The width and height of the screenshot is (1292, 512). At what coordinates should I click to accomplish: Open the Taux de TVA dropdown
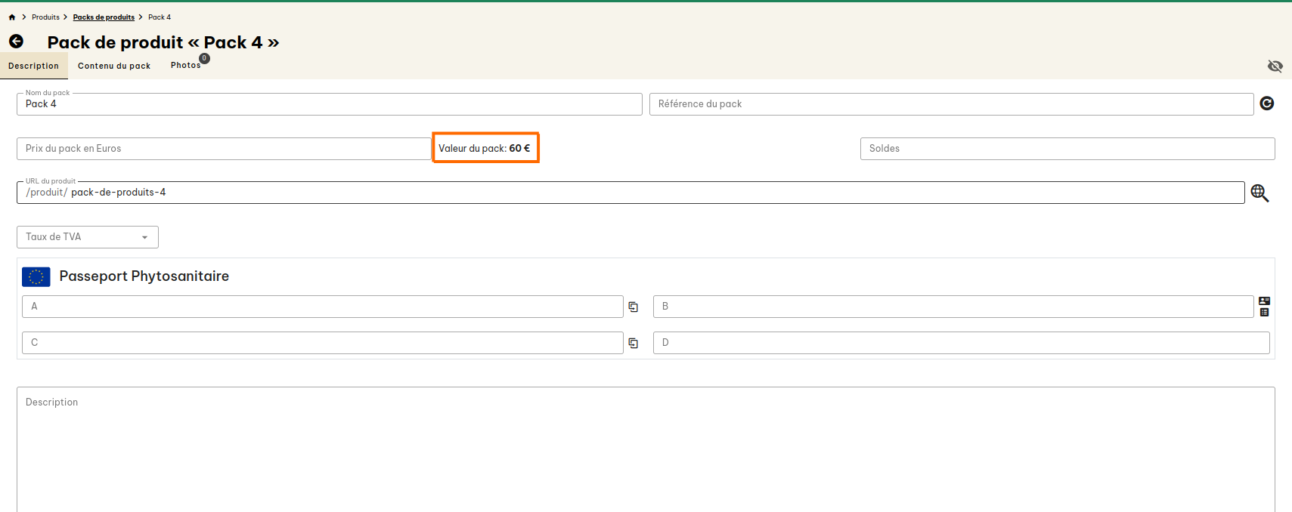coord(88,237)
